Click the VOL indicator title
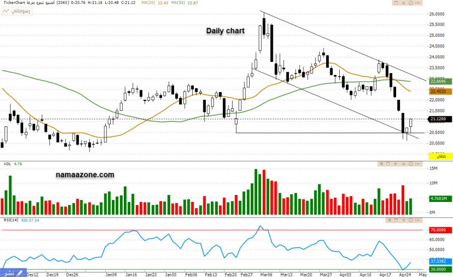Viewport: 453px width, 277px height. coord(7,164)
